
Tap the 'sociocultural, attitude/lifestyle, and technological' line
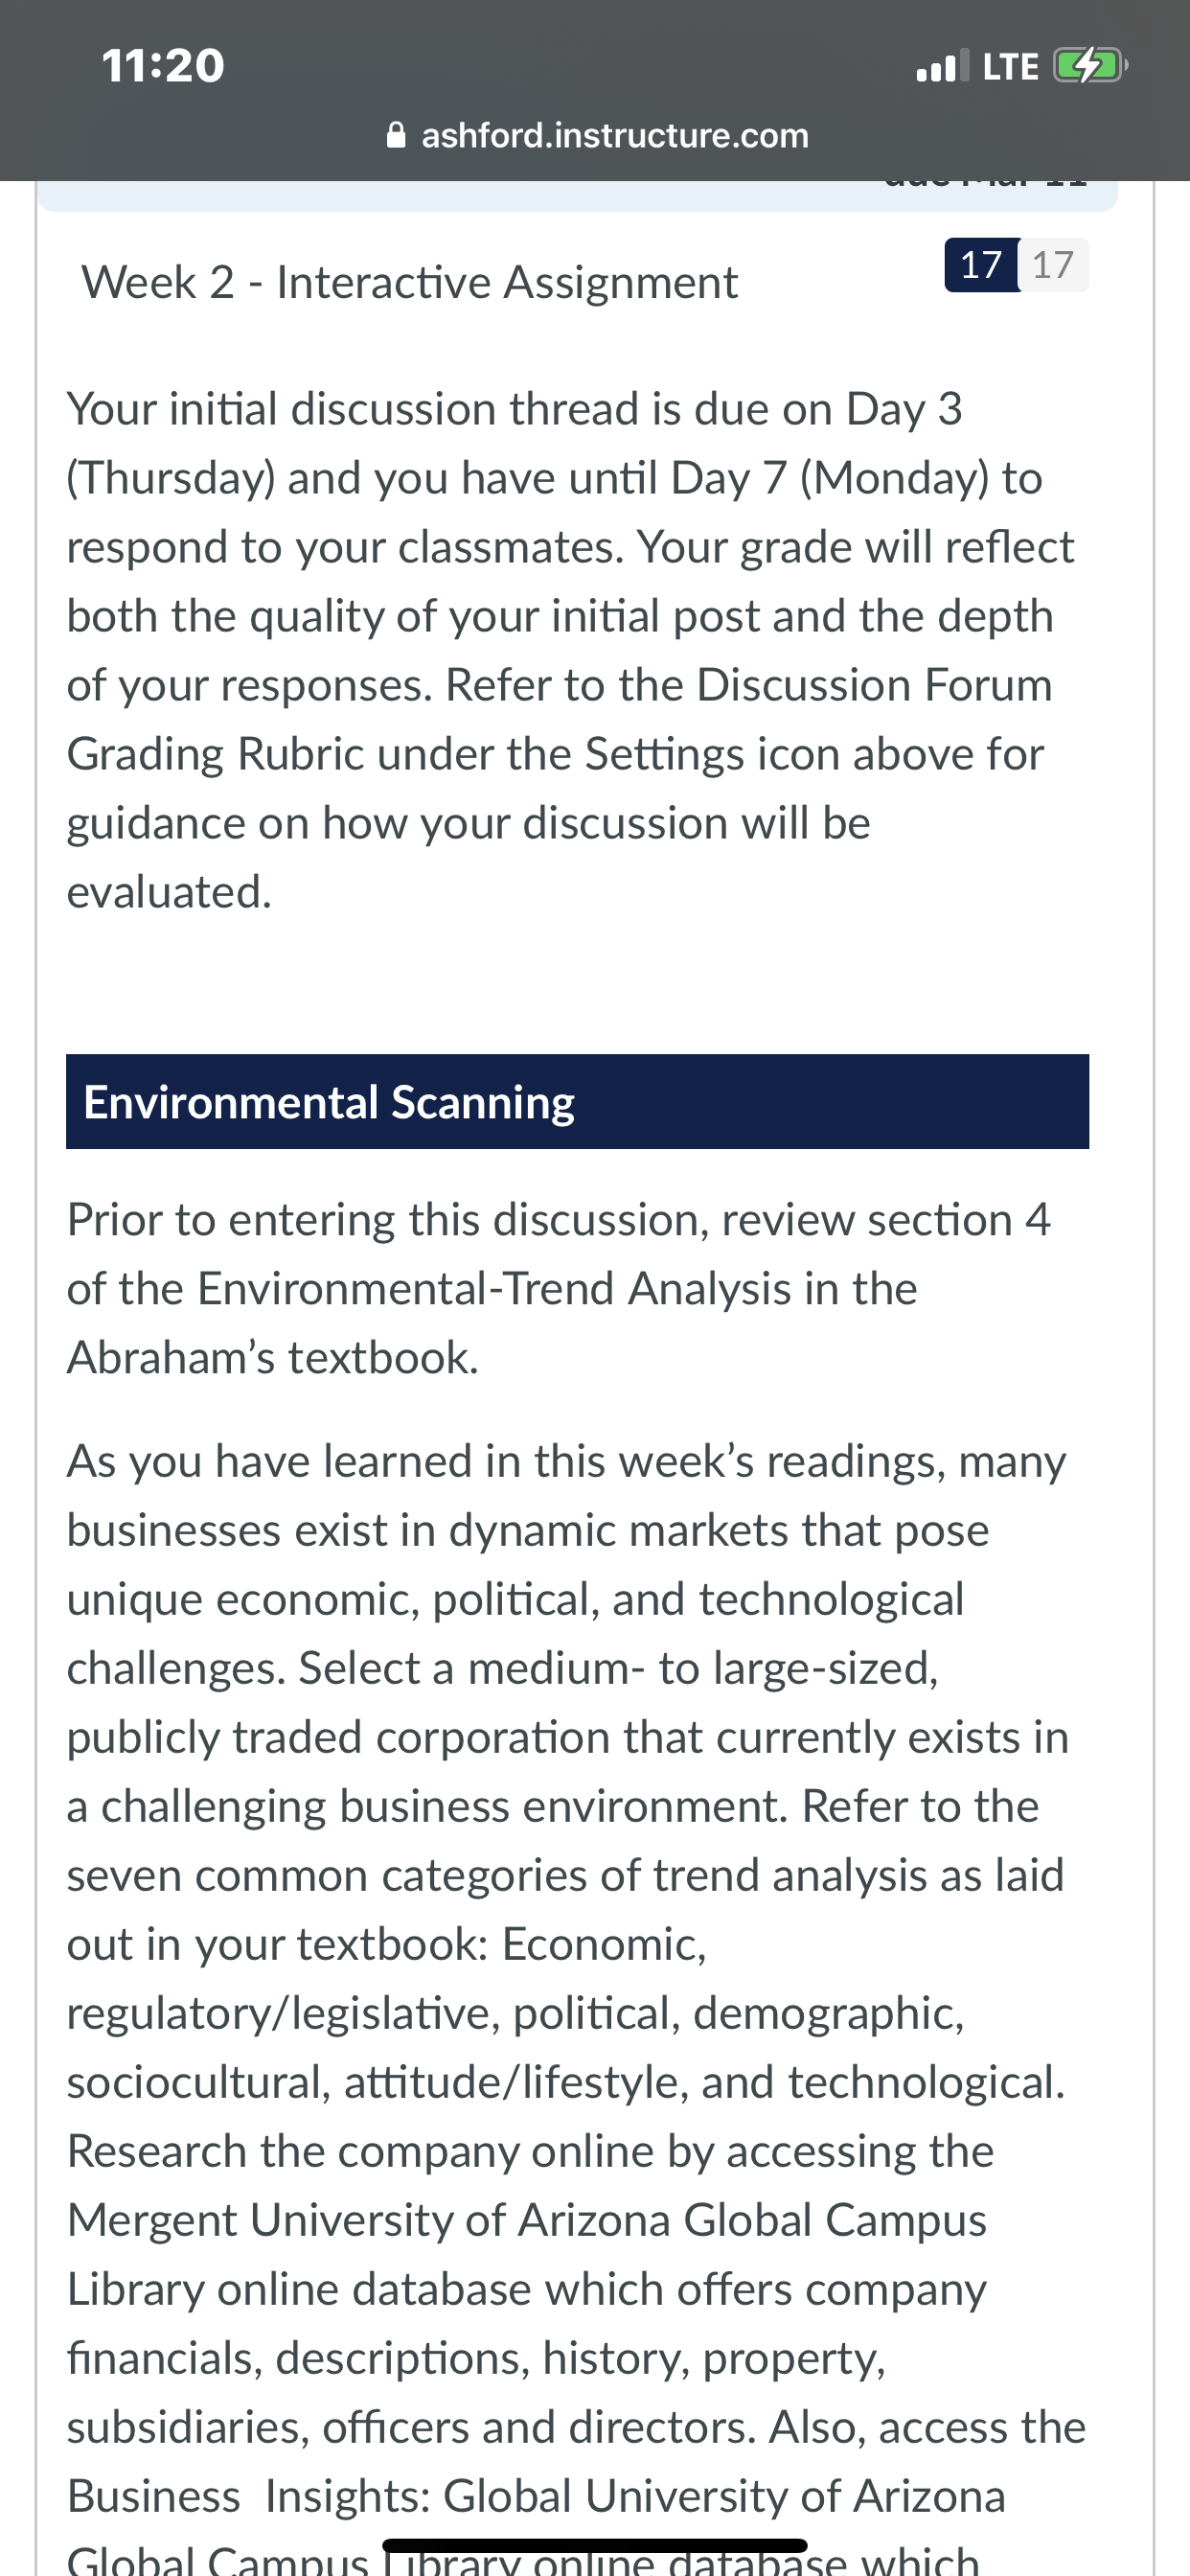tap(566, 2082)
